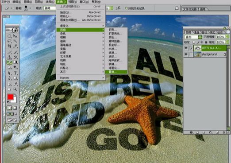Click the swap foreground/background colors arrow
Viewport: 231px width, 163px height.
[x=15, y=95]
